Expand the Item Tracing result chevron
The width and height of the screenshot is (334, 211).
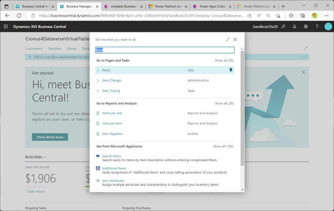(x=98, y=91)
